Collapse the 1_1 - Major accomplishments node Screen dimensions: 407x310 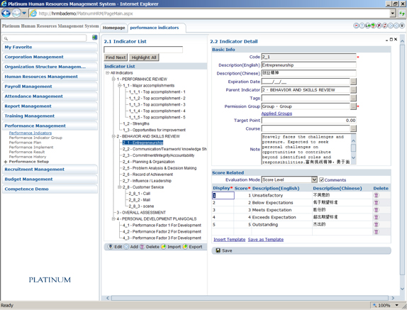120,85
